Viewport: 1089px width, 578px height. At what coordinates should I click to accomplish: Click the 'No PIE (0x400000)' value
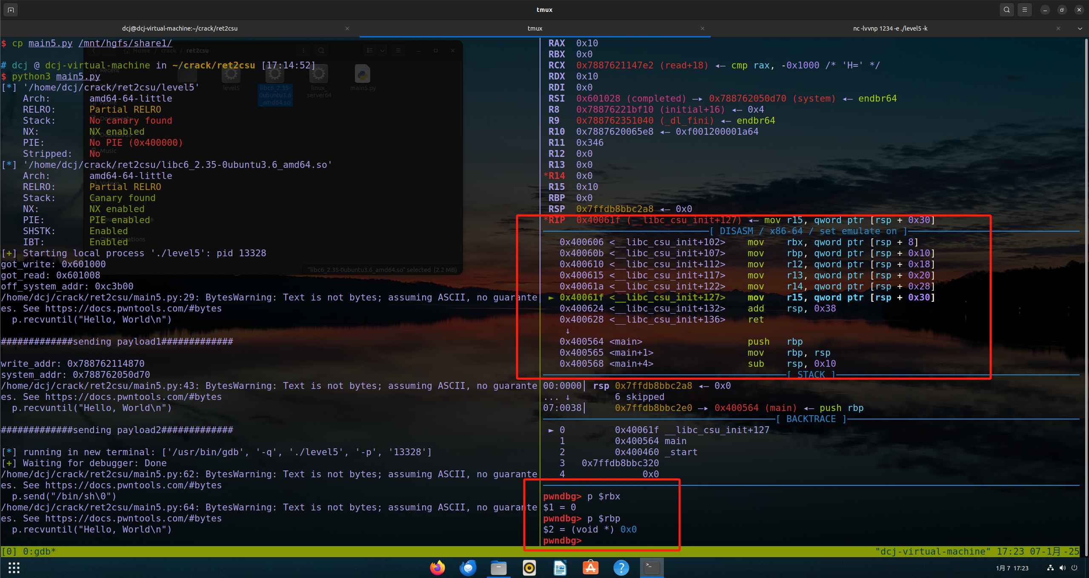click(x=136, y=143)
